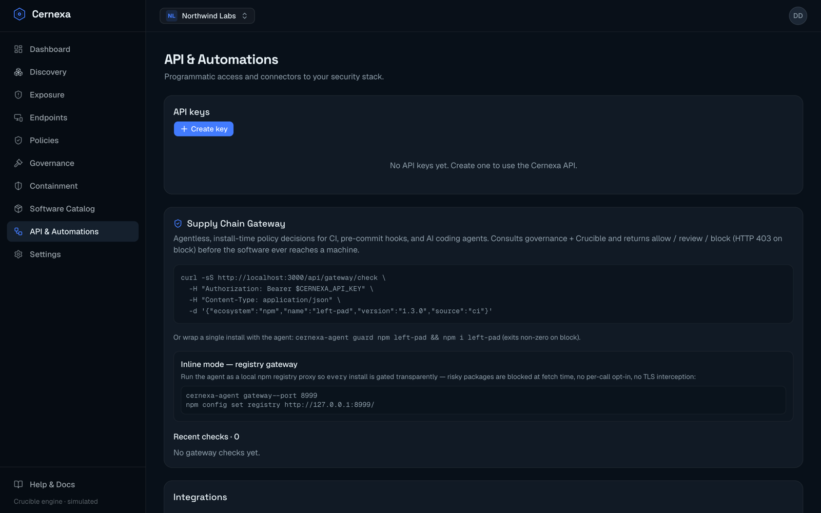This screenshot has width=821, height=513.
Task: Select Policies in the navigation
Action: click(73, 141)
